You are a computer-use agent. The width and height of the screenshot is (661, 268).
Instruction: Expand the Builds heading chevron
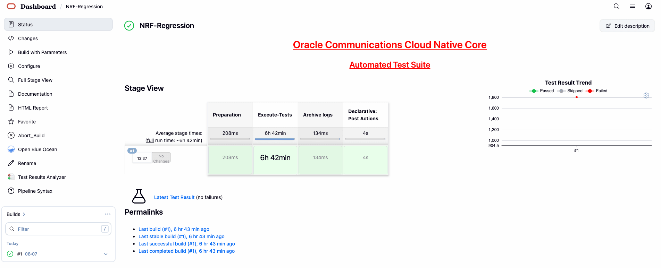point(24,214)
